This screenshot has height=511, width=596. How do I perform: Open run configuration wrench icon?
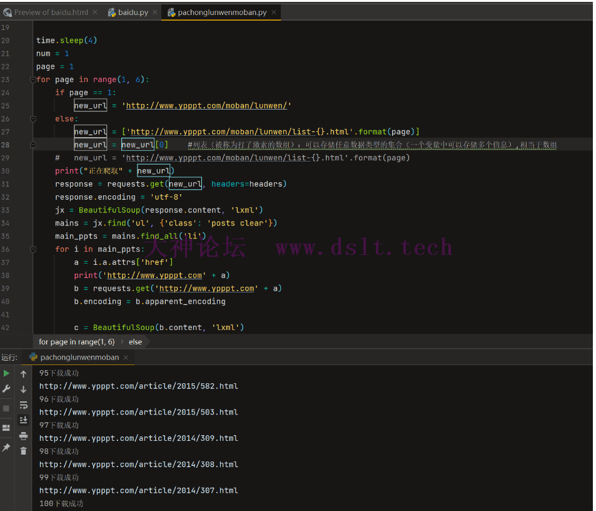6,389
